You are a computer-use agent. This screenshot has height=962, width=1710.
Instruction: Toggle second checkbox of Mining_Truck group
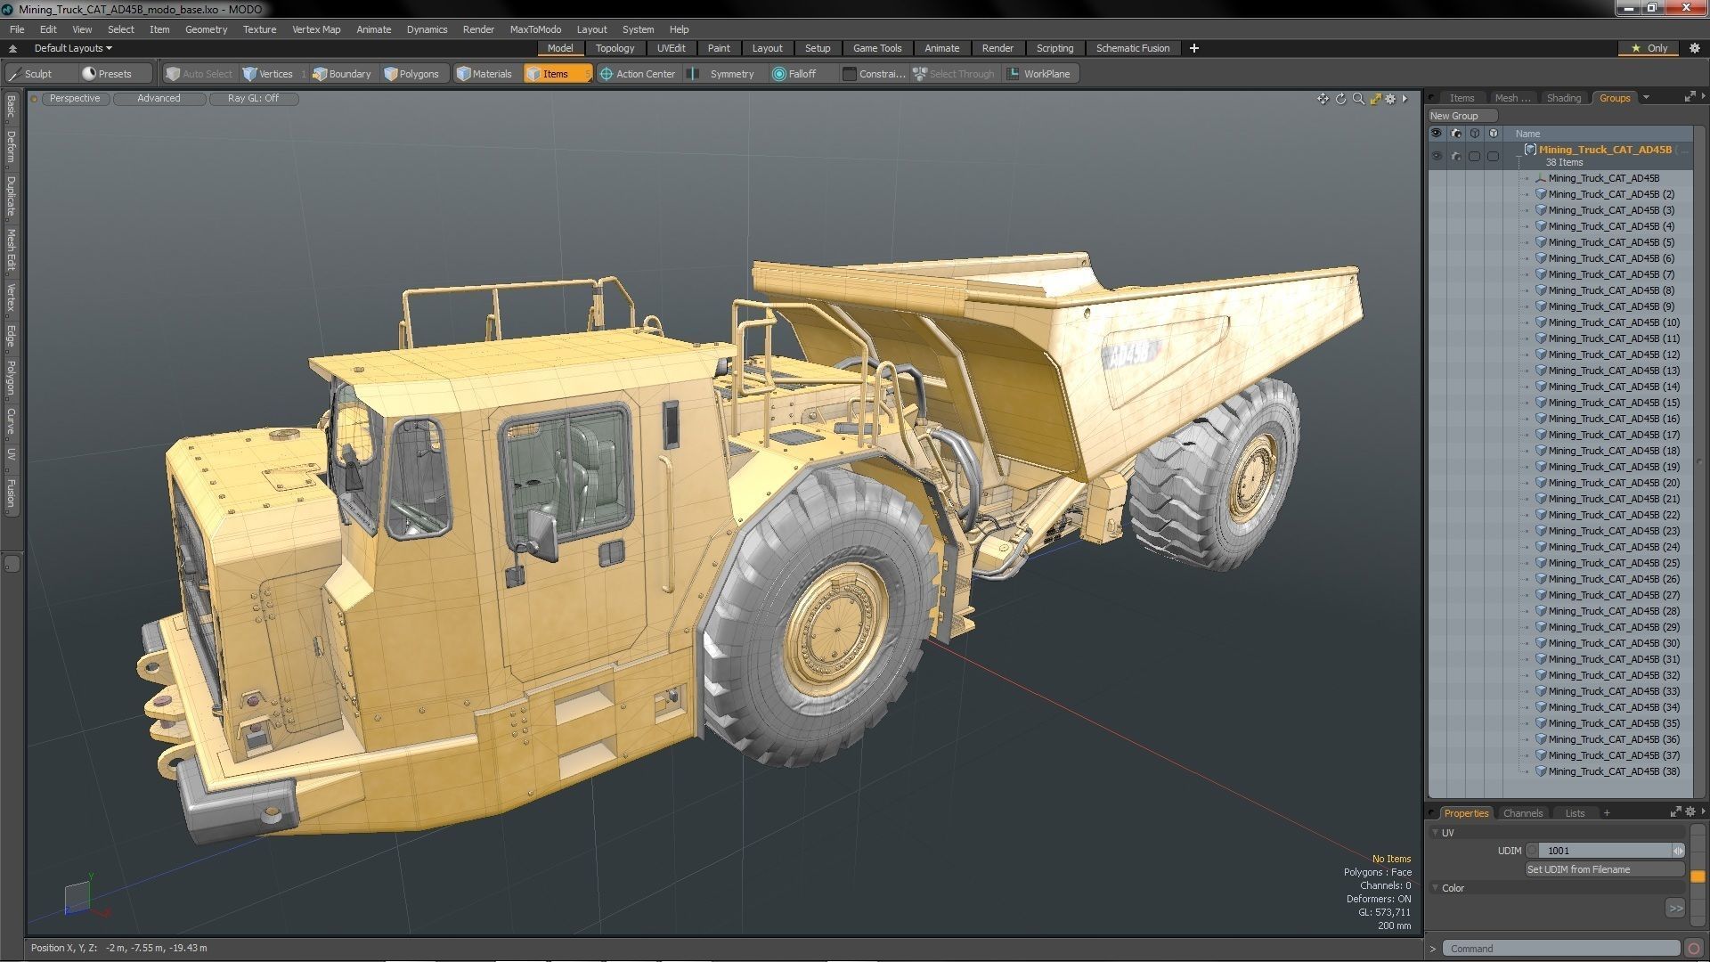point(1494,156)
